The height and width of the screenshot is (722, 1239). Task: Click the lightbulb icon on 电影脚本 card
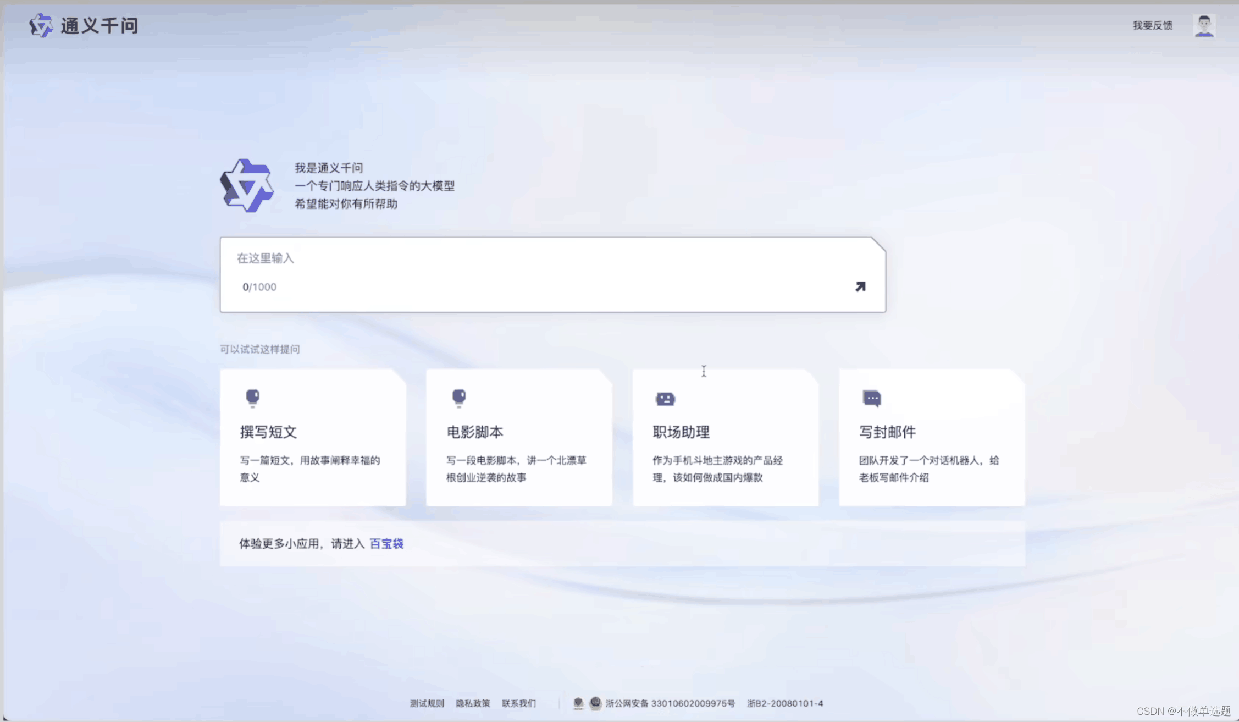(x=459, y=398)
